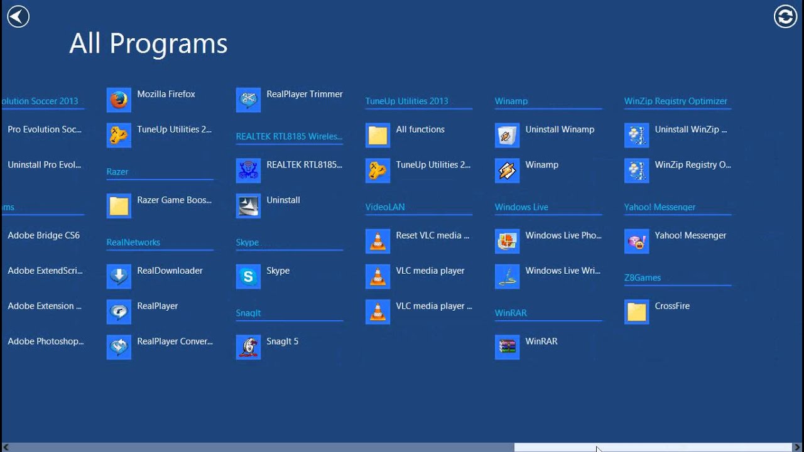Launch Skype icon

248,276
